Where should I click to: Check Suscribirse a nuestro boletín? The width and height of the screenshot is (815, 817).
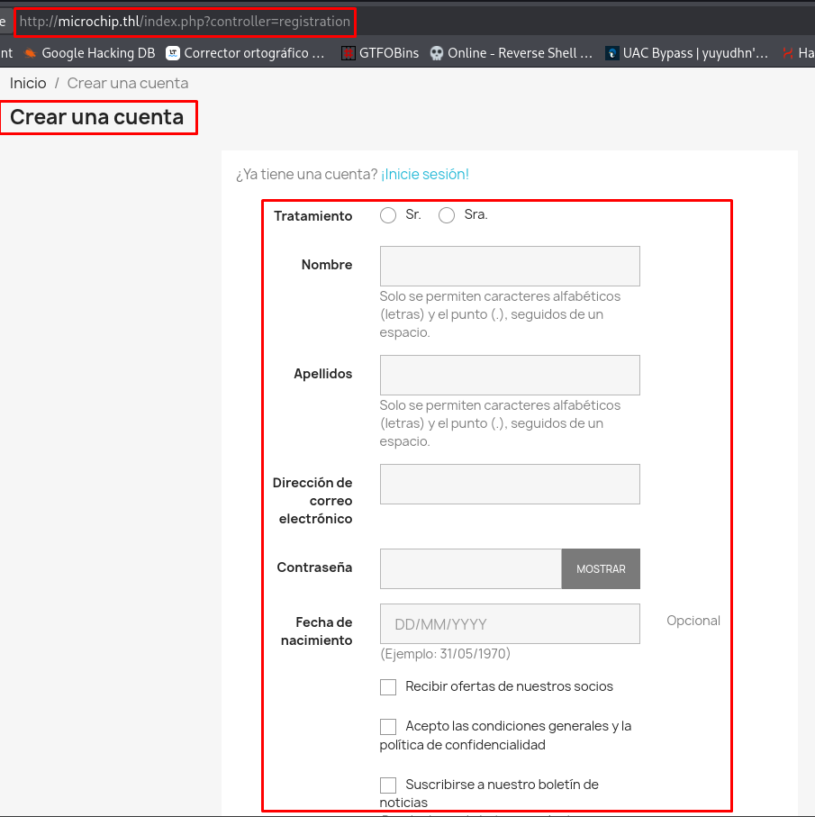tap(388, 785)
